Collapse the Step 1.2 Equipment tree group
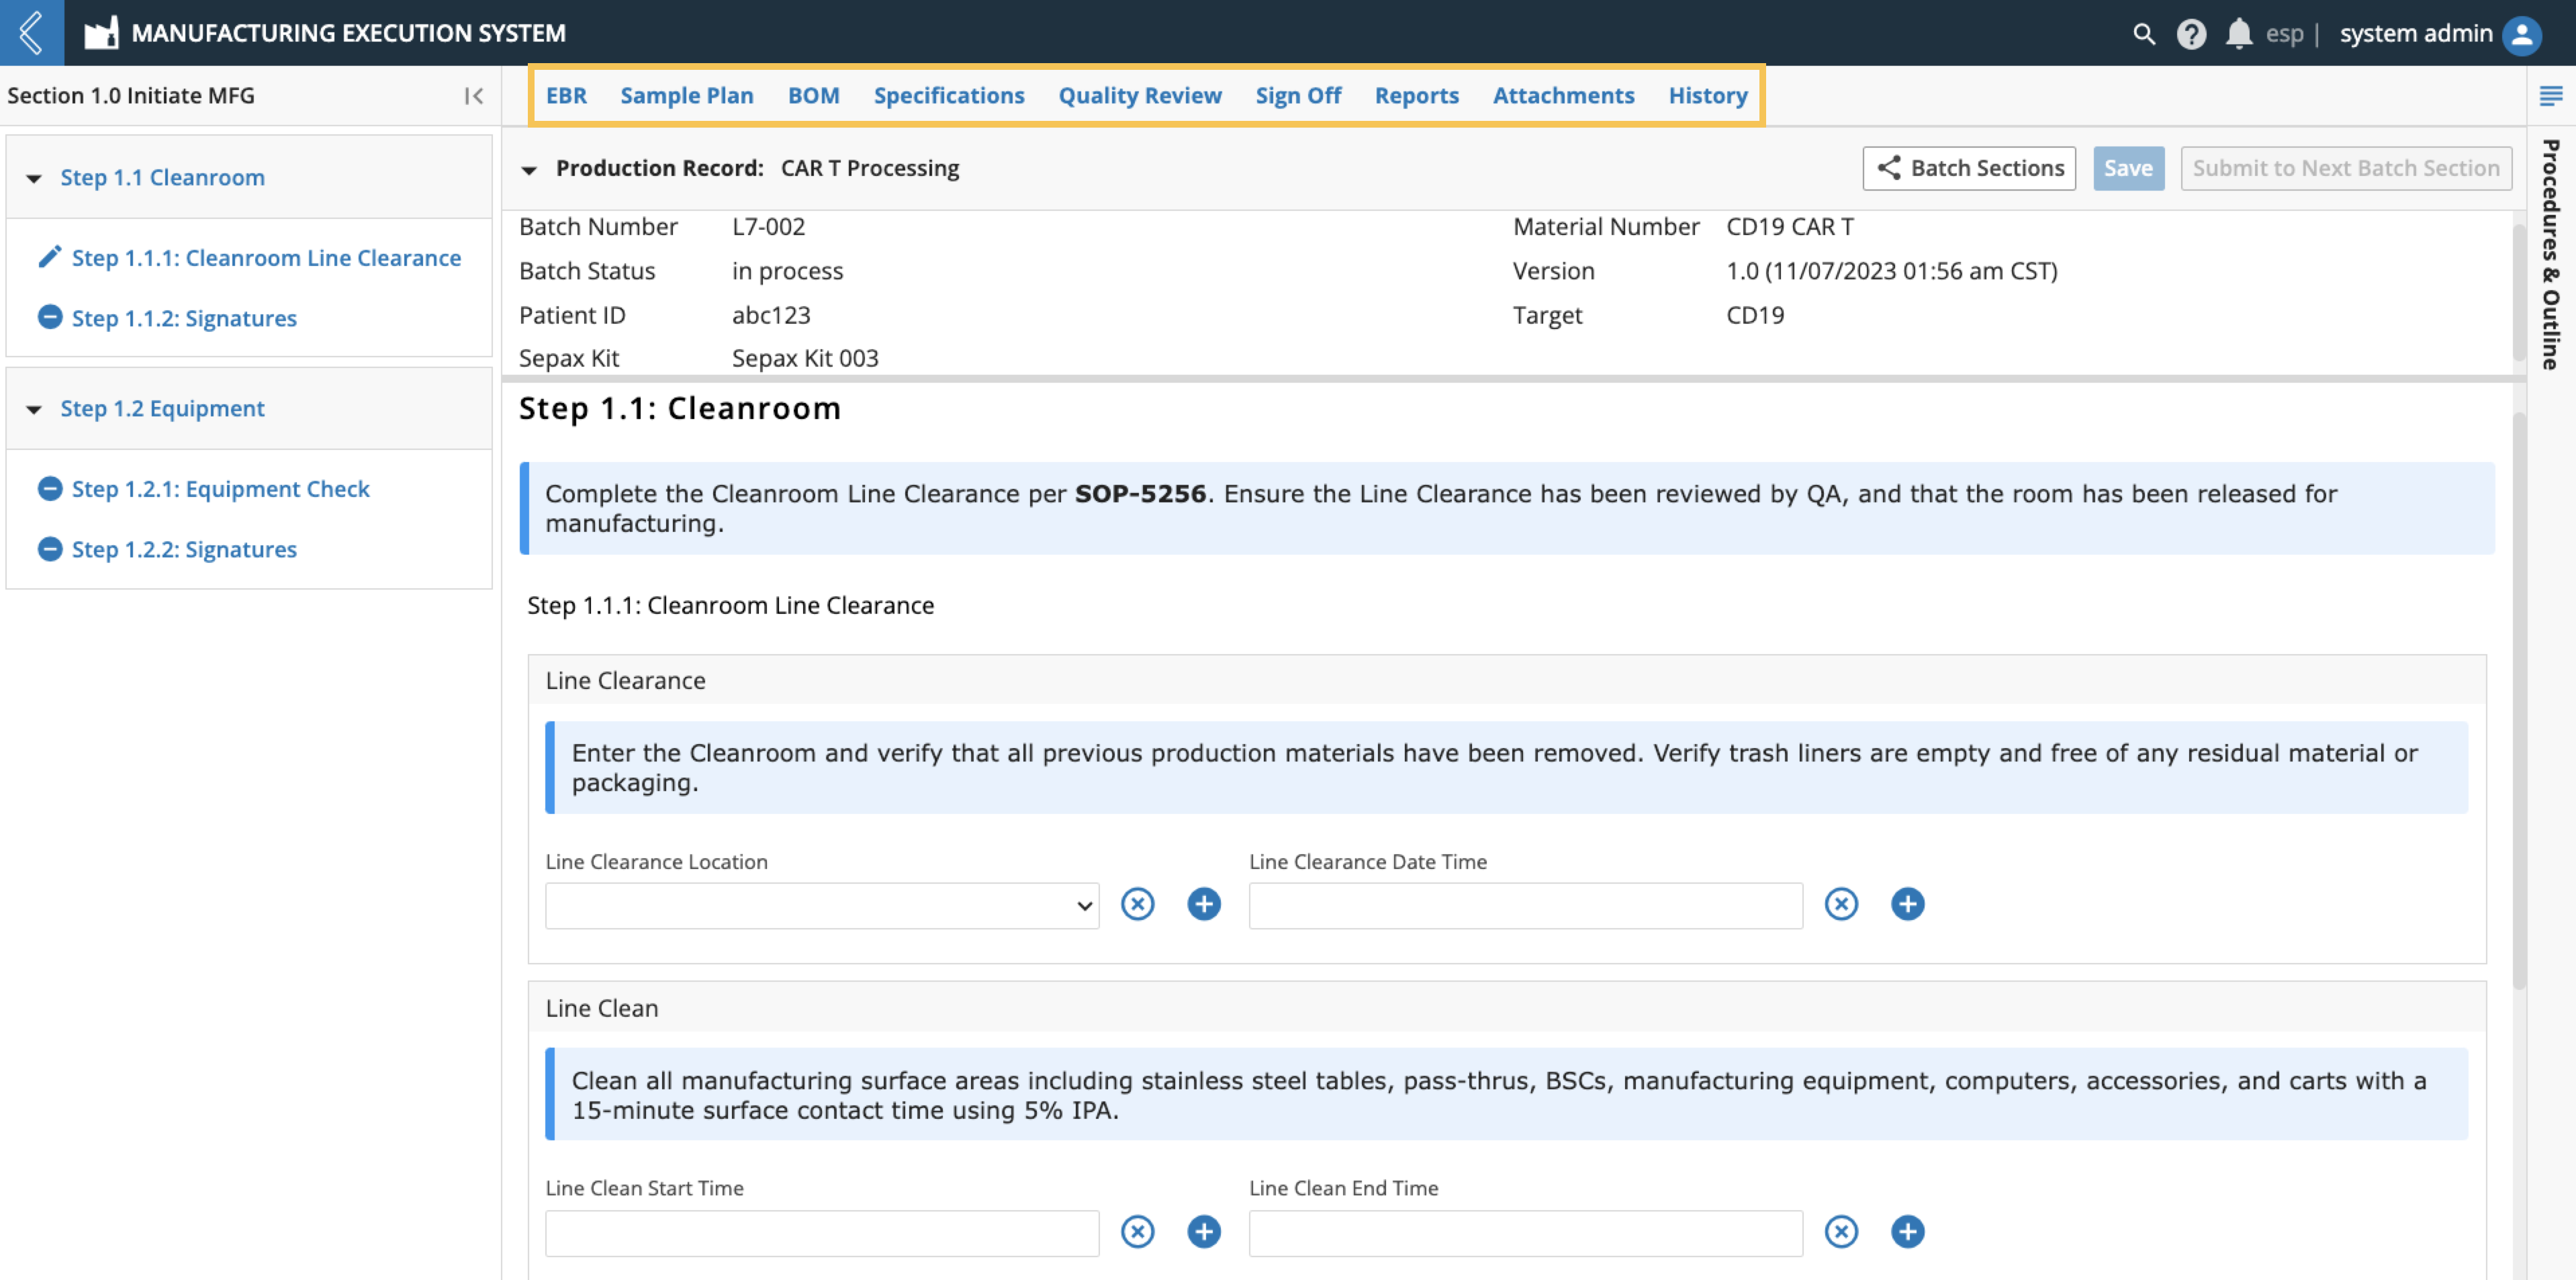 (x=34, y=409)
